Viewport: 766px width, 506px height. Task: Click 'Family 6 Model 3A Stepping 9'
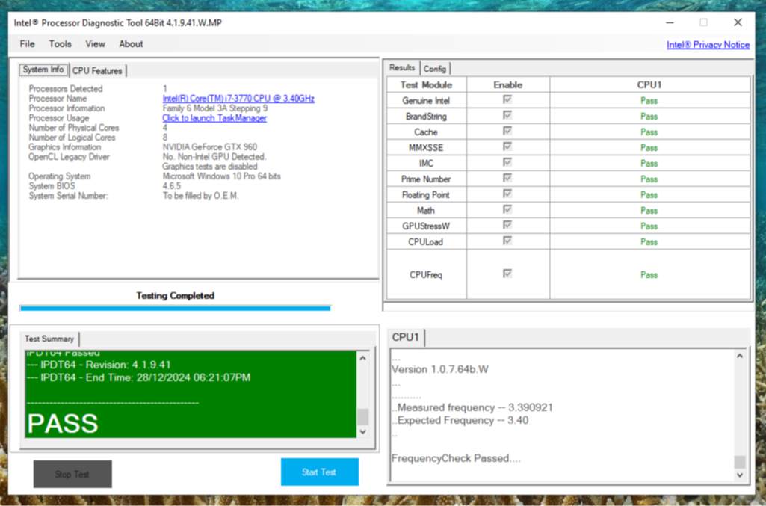point(215,108)
